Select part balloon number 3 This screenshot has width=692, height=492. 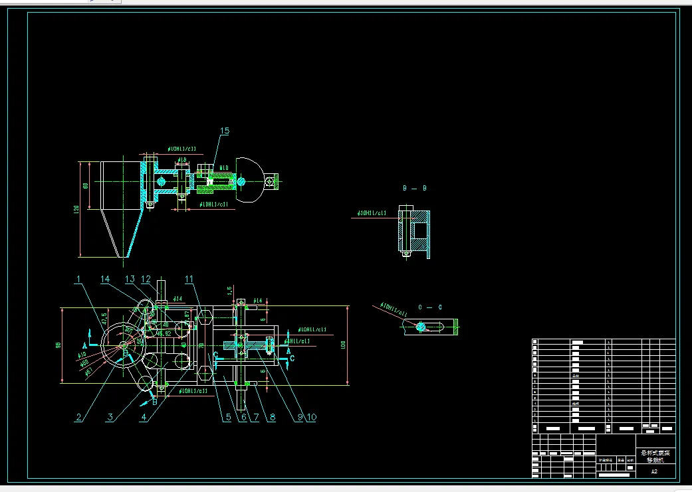pos(110,417)
